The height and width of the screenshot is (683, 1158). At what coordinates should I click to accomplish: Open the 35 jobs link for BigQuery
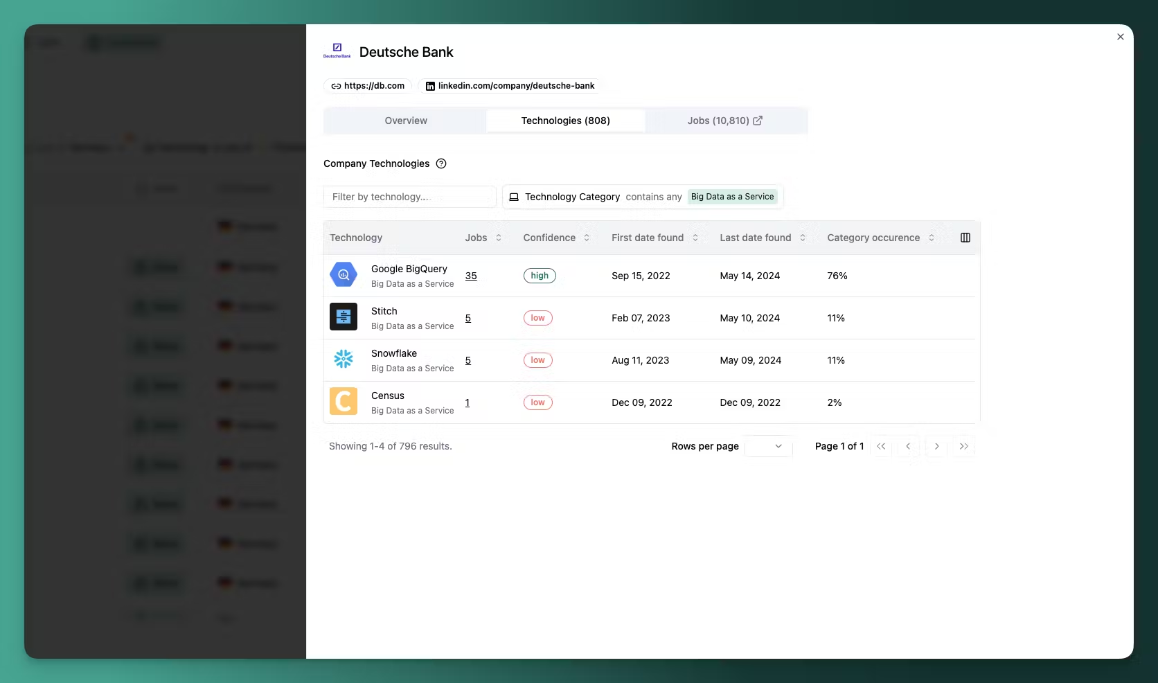tap(471, 276)
